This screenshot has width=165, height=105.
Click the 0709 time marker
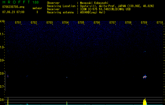[x=144, y=23]
